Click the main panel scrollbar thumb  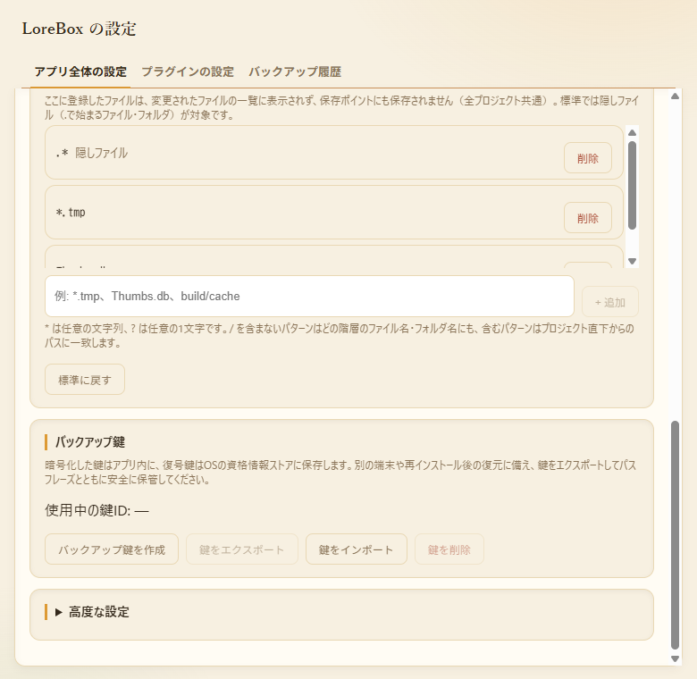tap(675, 535)
